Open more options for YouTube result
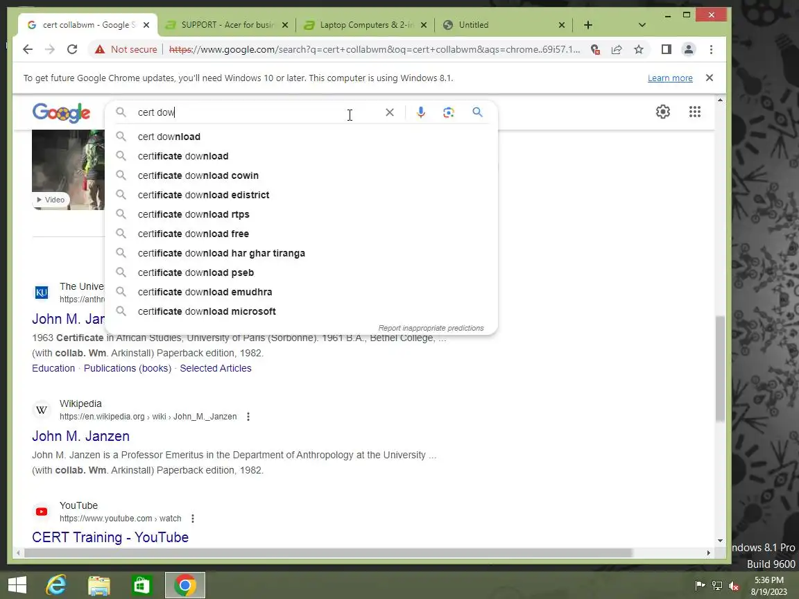799x599 pixels. [193, 519]
